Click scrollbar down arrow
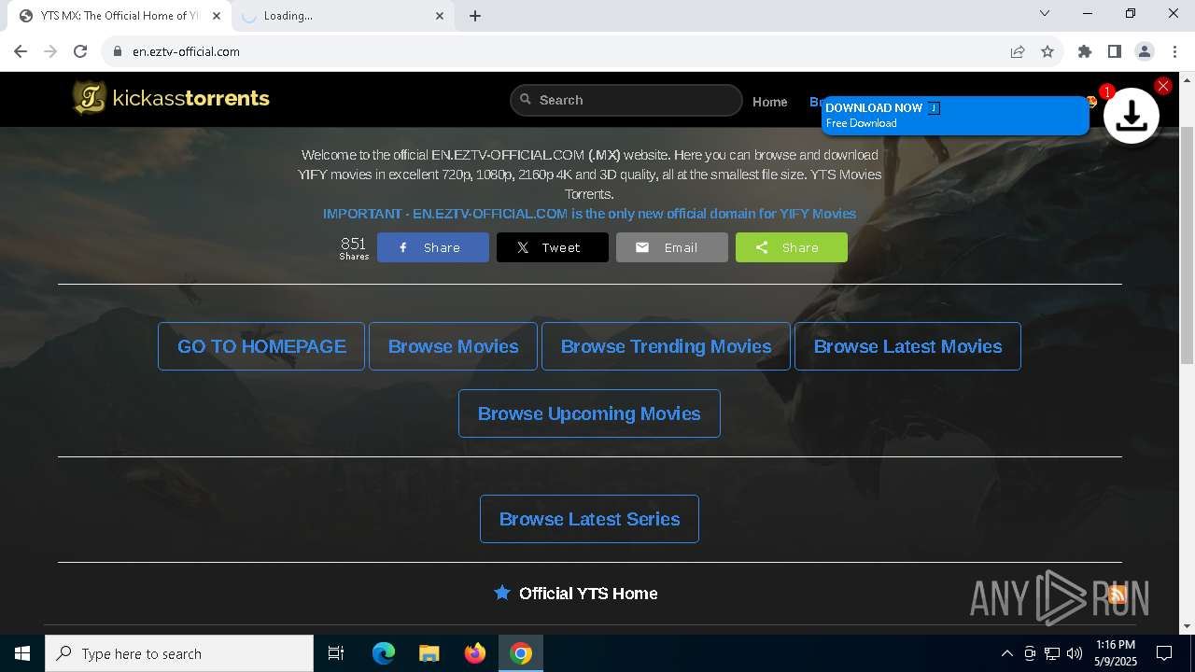 point(1188,626)
